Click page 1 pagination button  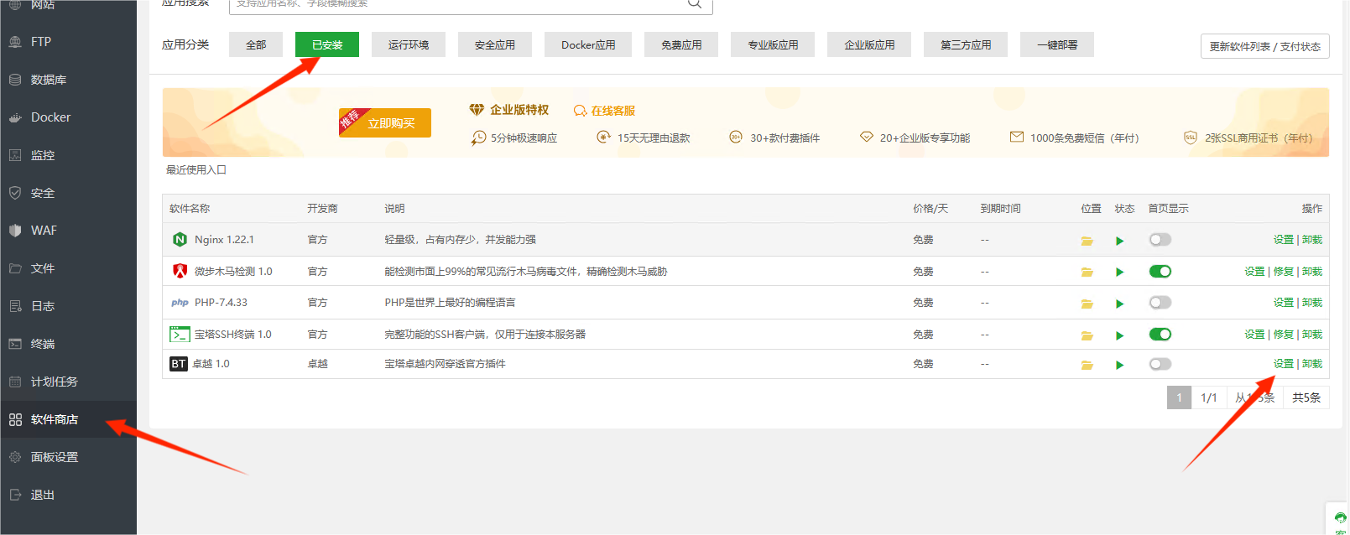[x=1179, y=397]
